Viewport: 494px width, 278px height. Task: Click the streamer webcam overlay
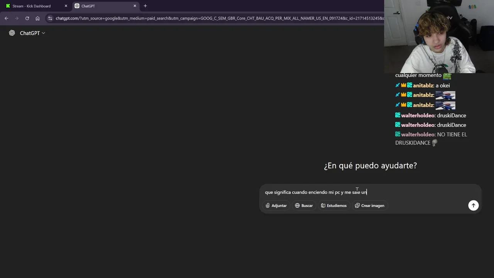(439, 37)
